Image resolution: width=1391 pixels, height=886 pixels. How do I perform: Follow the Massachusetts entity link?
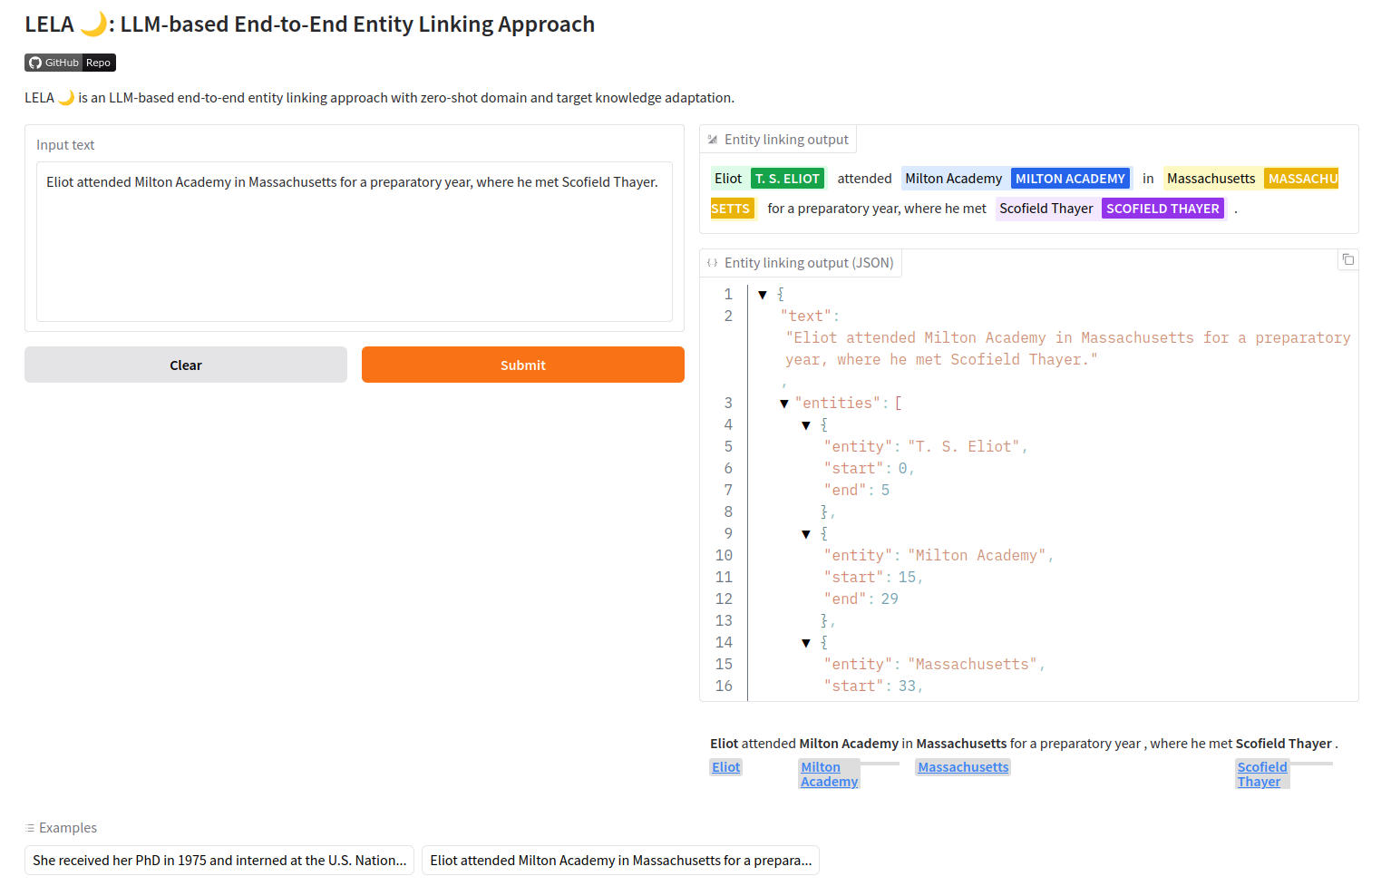pyautogui.click(x=962, y=766)
